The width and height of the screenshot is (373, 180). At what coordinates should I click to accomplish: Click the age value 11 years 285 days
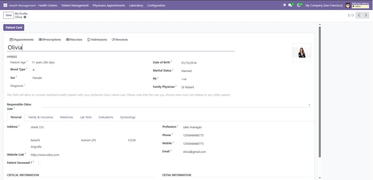tap(43, 62)
